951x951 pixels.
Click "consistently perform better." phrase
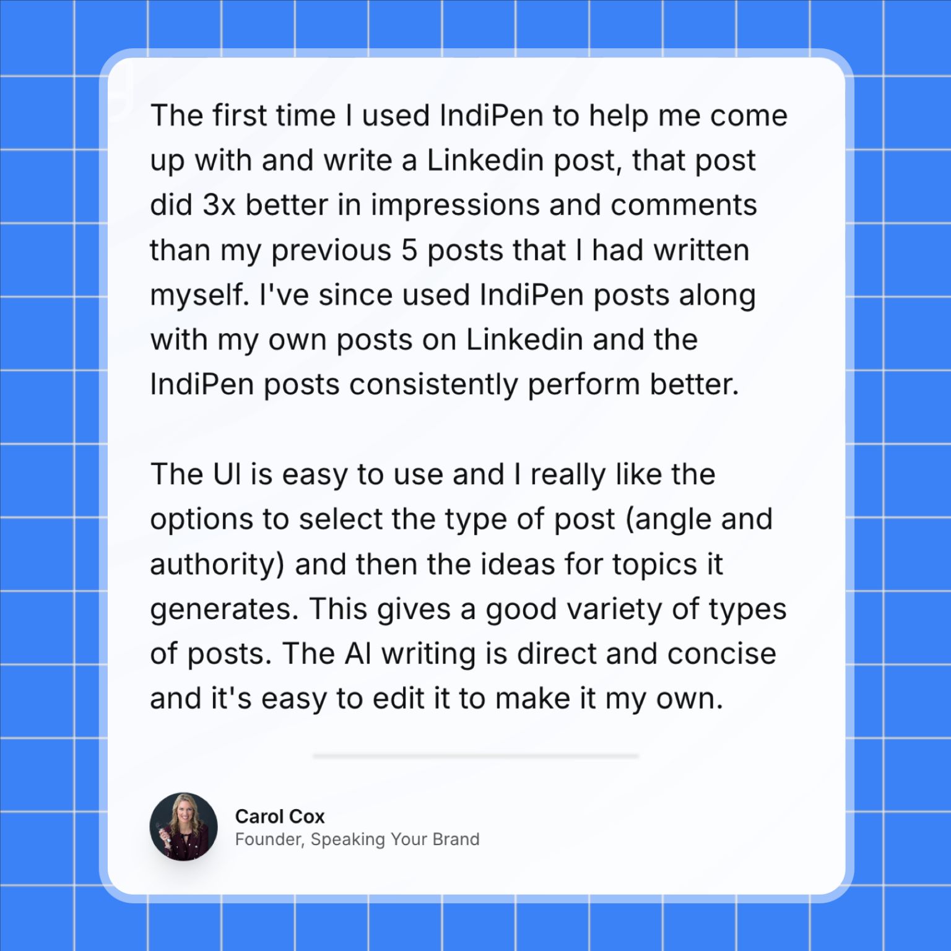pyautogui.click(x=544, y=385)
